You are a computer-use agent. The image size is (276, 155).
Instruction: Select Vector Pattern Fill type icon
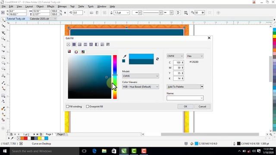tap(85, 44)
